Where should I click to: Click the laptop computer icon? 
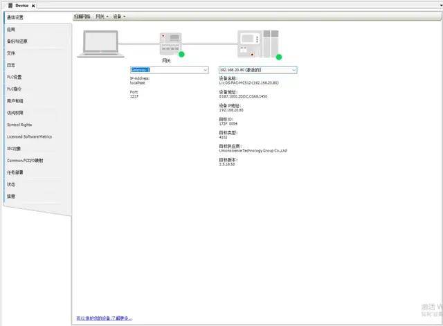point(100,43)
